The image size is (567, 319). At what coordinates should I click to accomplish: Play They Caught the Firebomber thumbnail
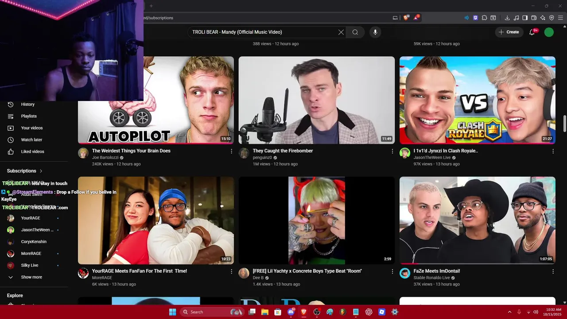[x=317, y=100]
